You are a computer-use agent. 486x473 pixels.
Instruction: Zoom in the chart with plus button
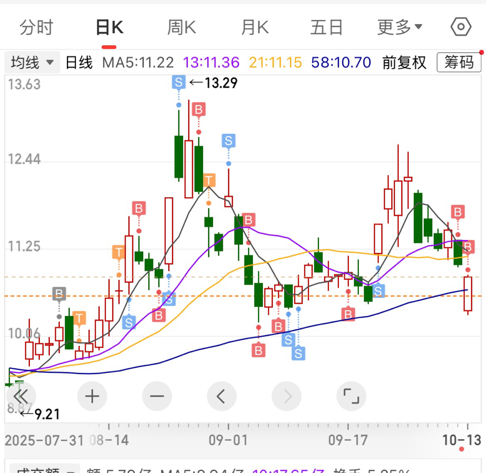[x=92, y=396]
